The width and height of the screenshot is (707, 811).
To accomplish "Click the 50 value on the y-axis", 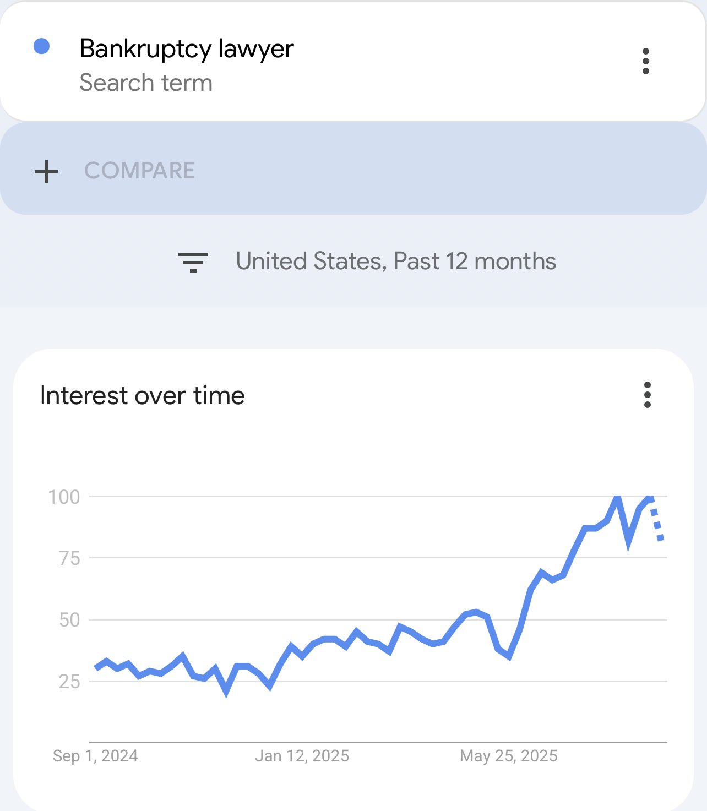I will (x=69, y=620).
